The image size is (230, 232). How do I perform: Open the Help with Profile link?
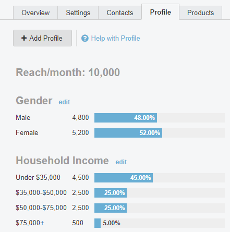click(x=115, y=38)
